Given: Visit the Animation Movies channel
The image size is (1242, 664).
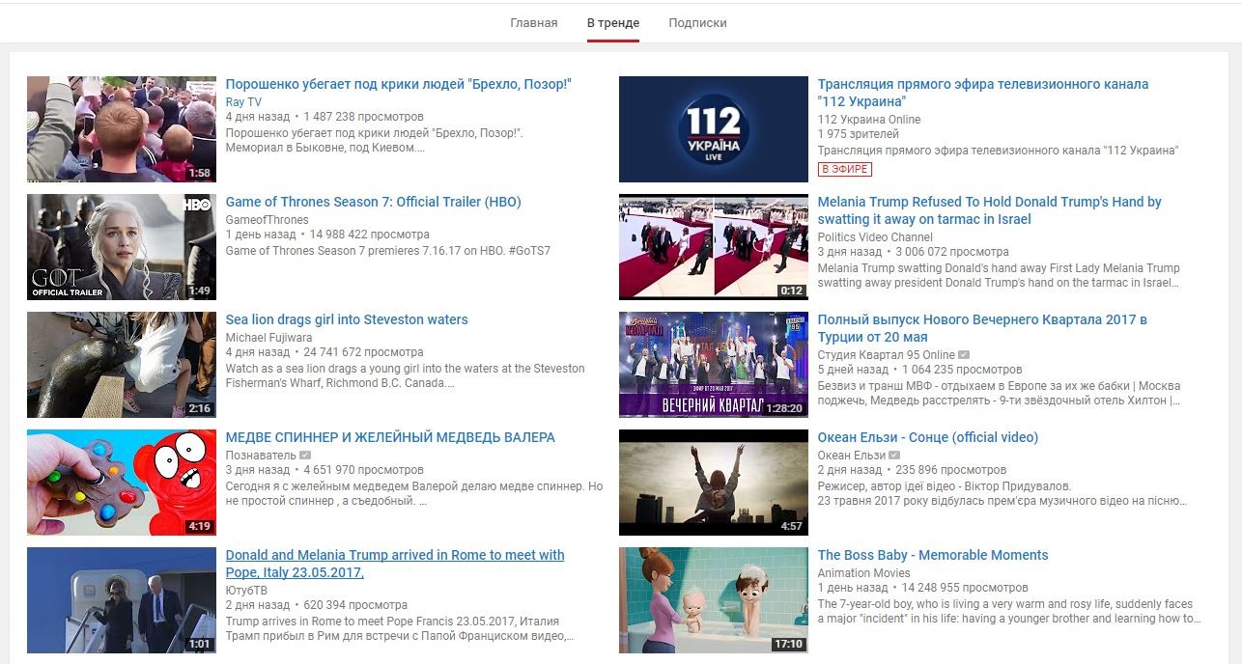Looking at the screenshot, I should (x=864, y=573).
